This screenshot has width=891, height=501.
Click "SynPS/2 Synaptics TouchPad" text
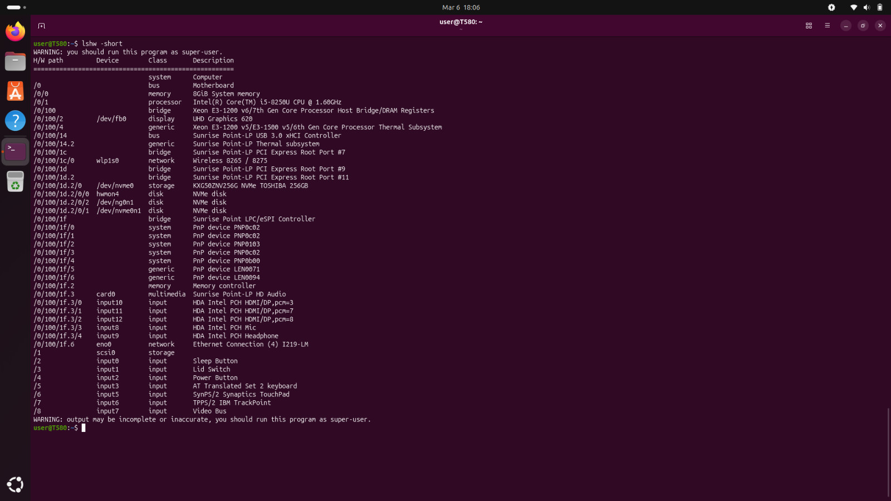pos(241,394)
